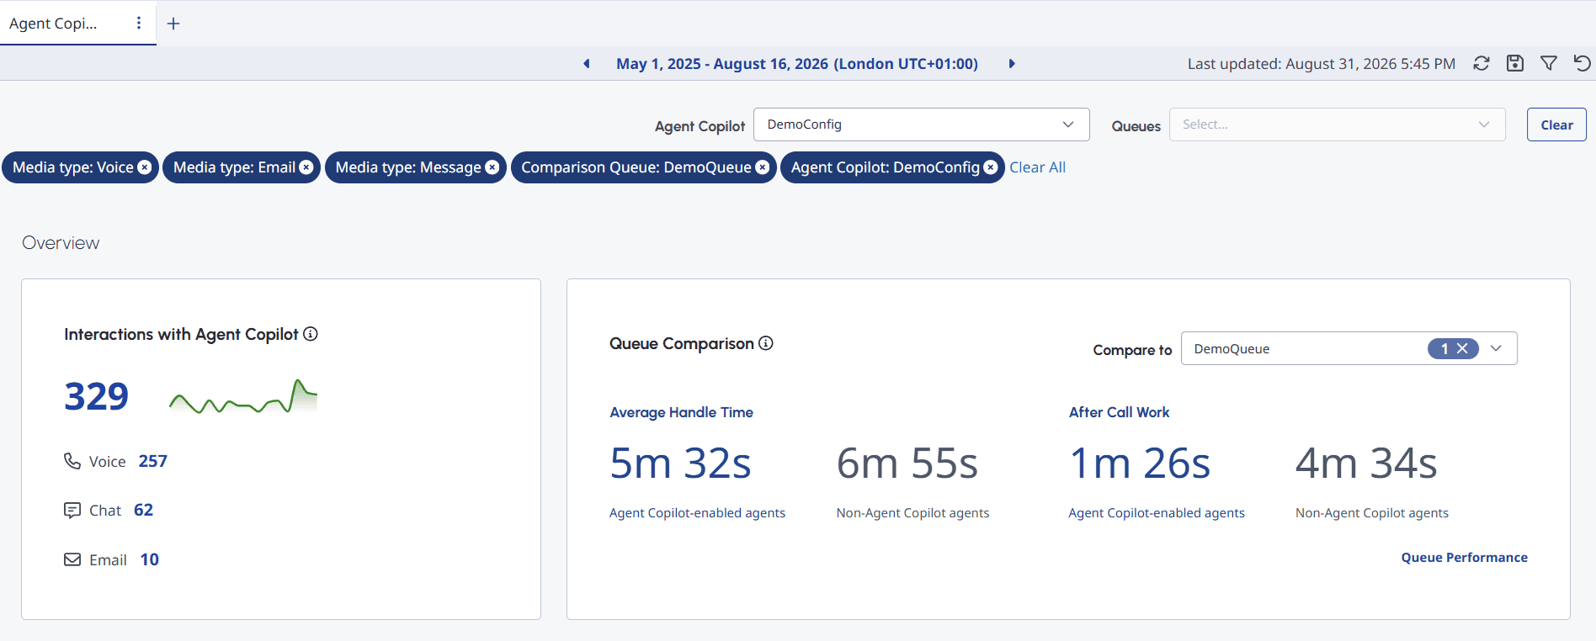Refresh the dashboard data
This screenshot has width=1596, height=641.
1482,63
